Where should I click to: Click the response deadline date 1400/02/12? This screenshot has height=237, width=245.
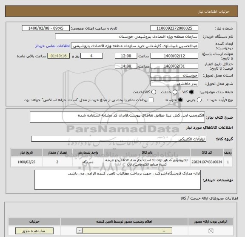coord(174,56)
